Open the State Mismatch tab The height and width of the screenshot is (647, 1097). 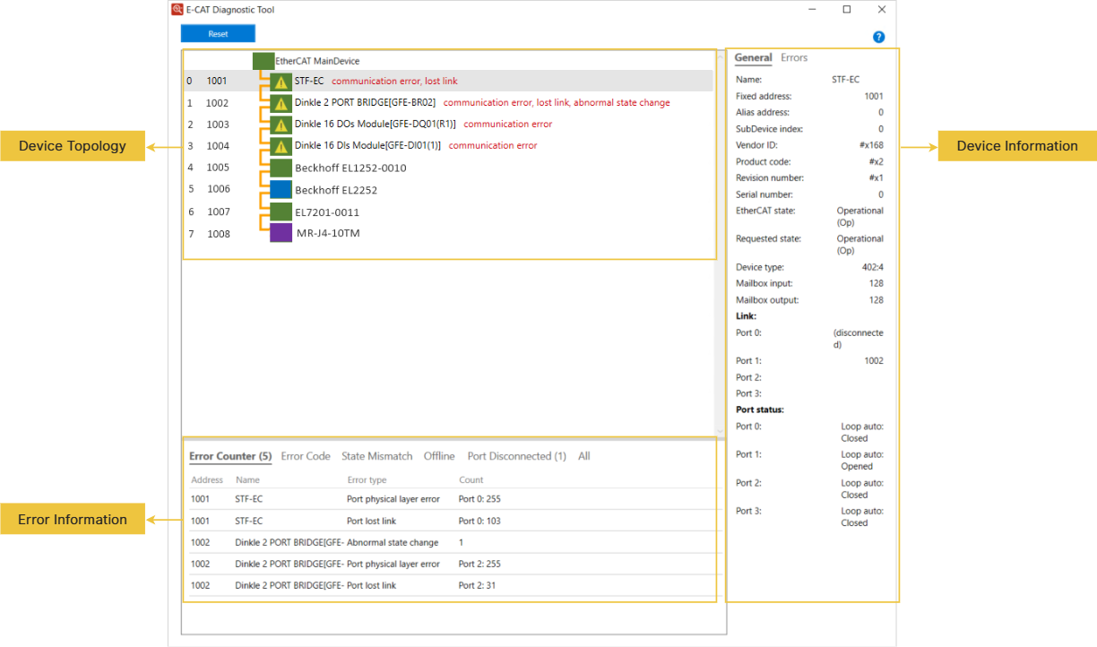[x=376, y=456]
